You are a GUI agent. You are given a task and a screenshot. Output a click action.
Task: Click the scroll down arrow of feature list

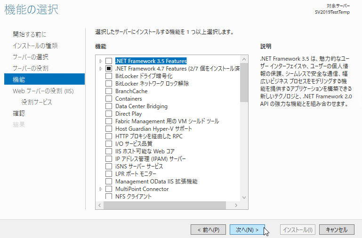(244, 198)
